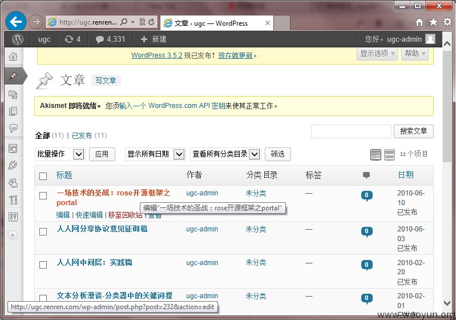
Task: Open Users icon in sidebar
Action: click(x=13, y=182)
